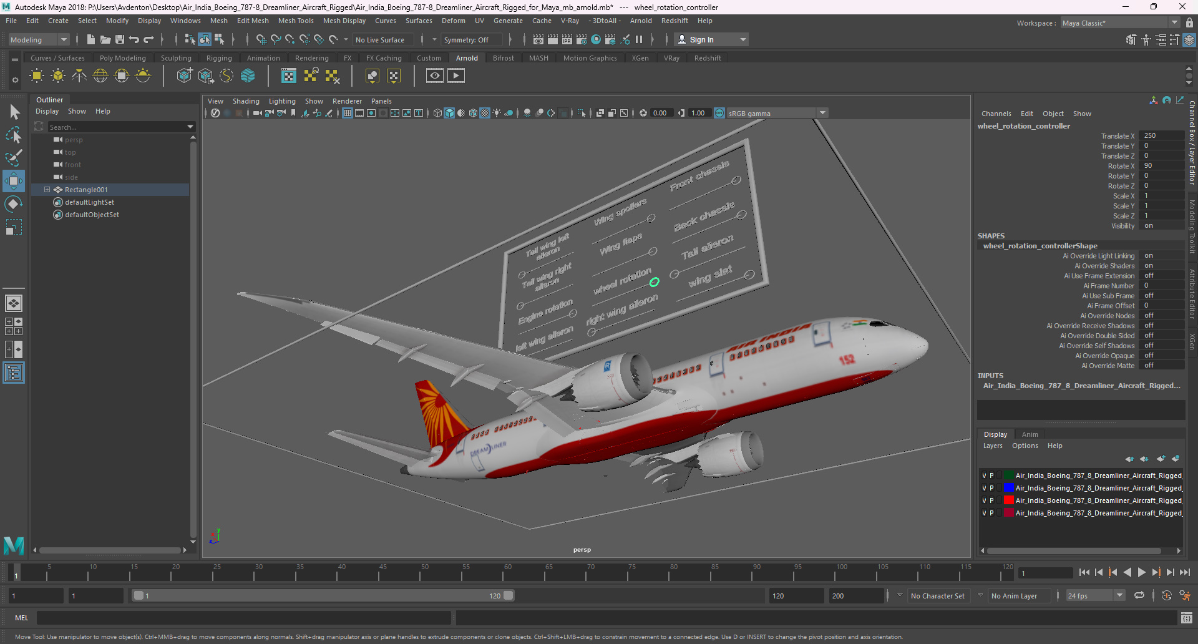The image size is (1198, 644).
Task: Open Render Settings clapperboard icon
Action: 582,39
